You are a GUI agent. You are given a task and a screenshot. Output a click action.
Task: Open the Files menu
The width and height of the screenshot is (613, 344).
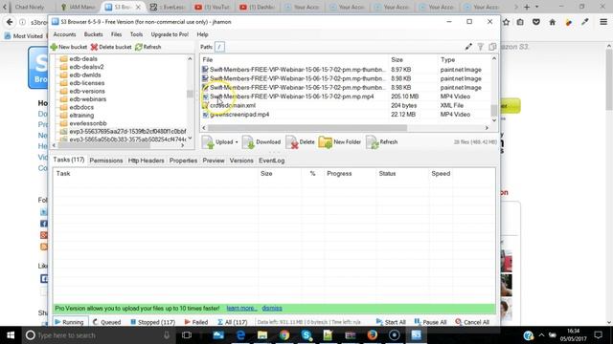point(116,34)
